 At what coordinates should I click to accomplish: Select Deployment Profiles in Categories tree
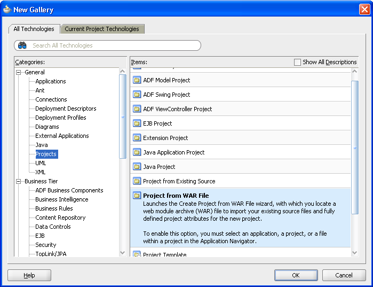pos(60,118)
